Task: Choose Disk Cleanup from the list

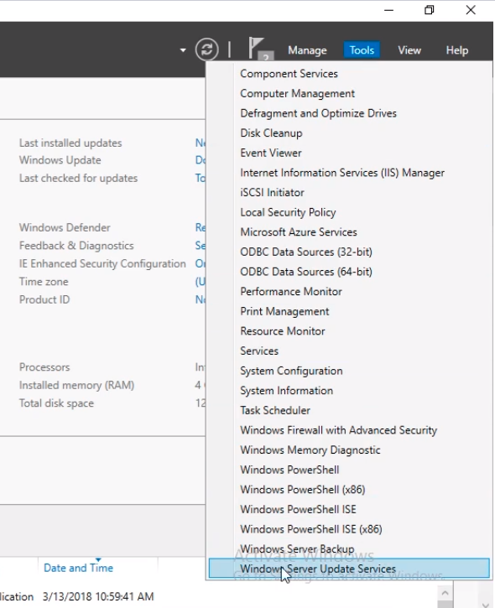Action: [x=271, y=133]
